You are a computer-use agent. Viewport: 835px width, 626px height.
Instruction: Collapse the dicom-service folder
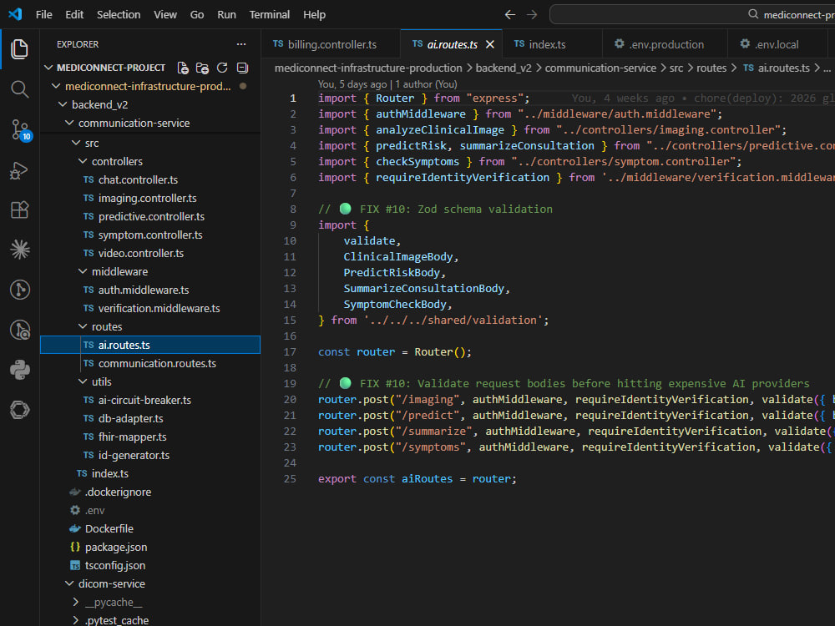[68, 584]
